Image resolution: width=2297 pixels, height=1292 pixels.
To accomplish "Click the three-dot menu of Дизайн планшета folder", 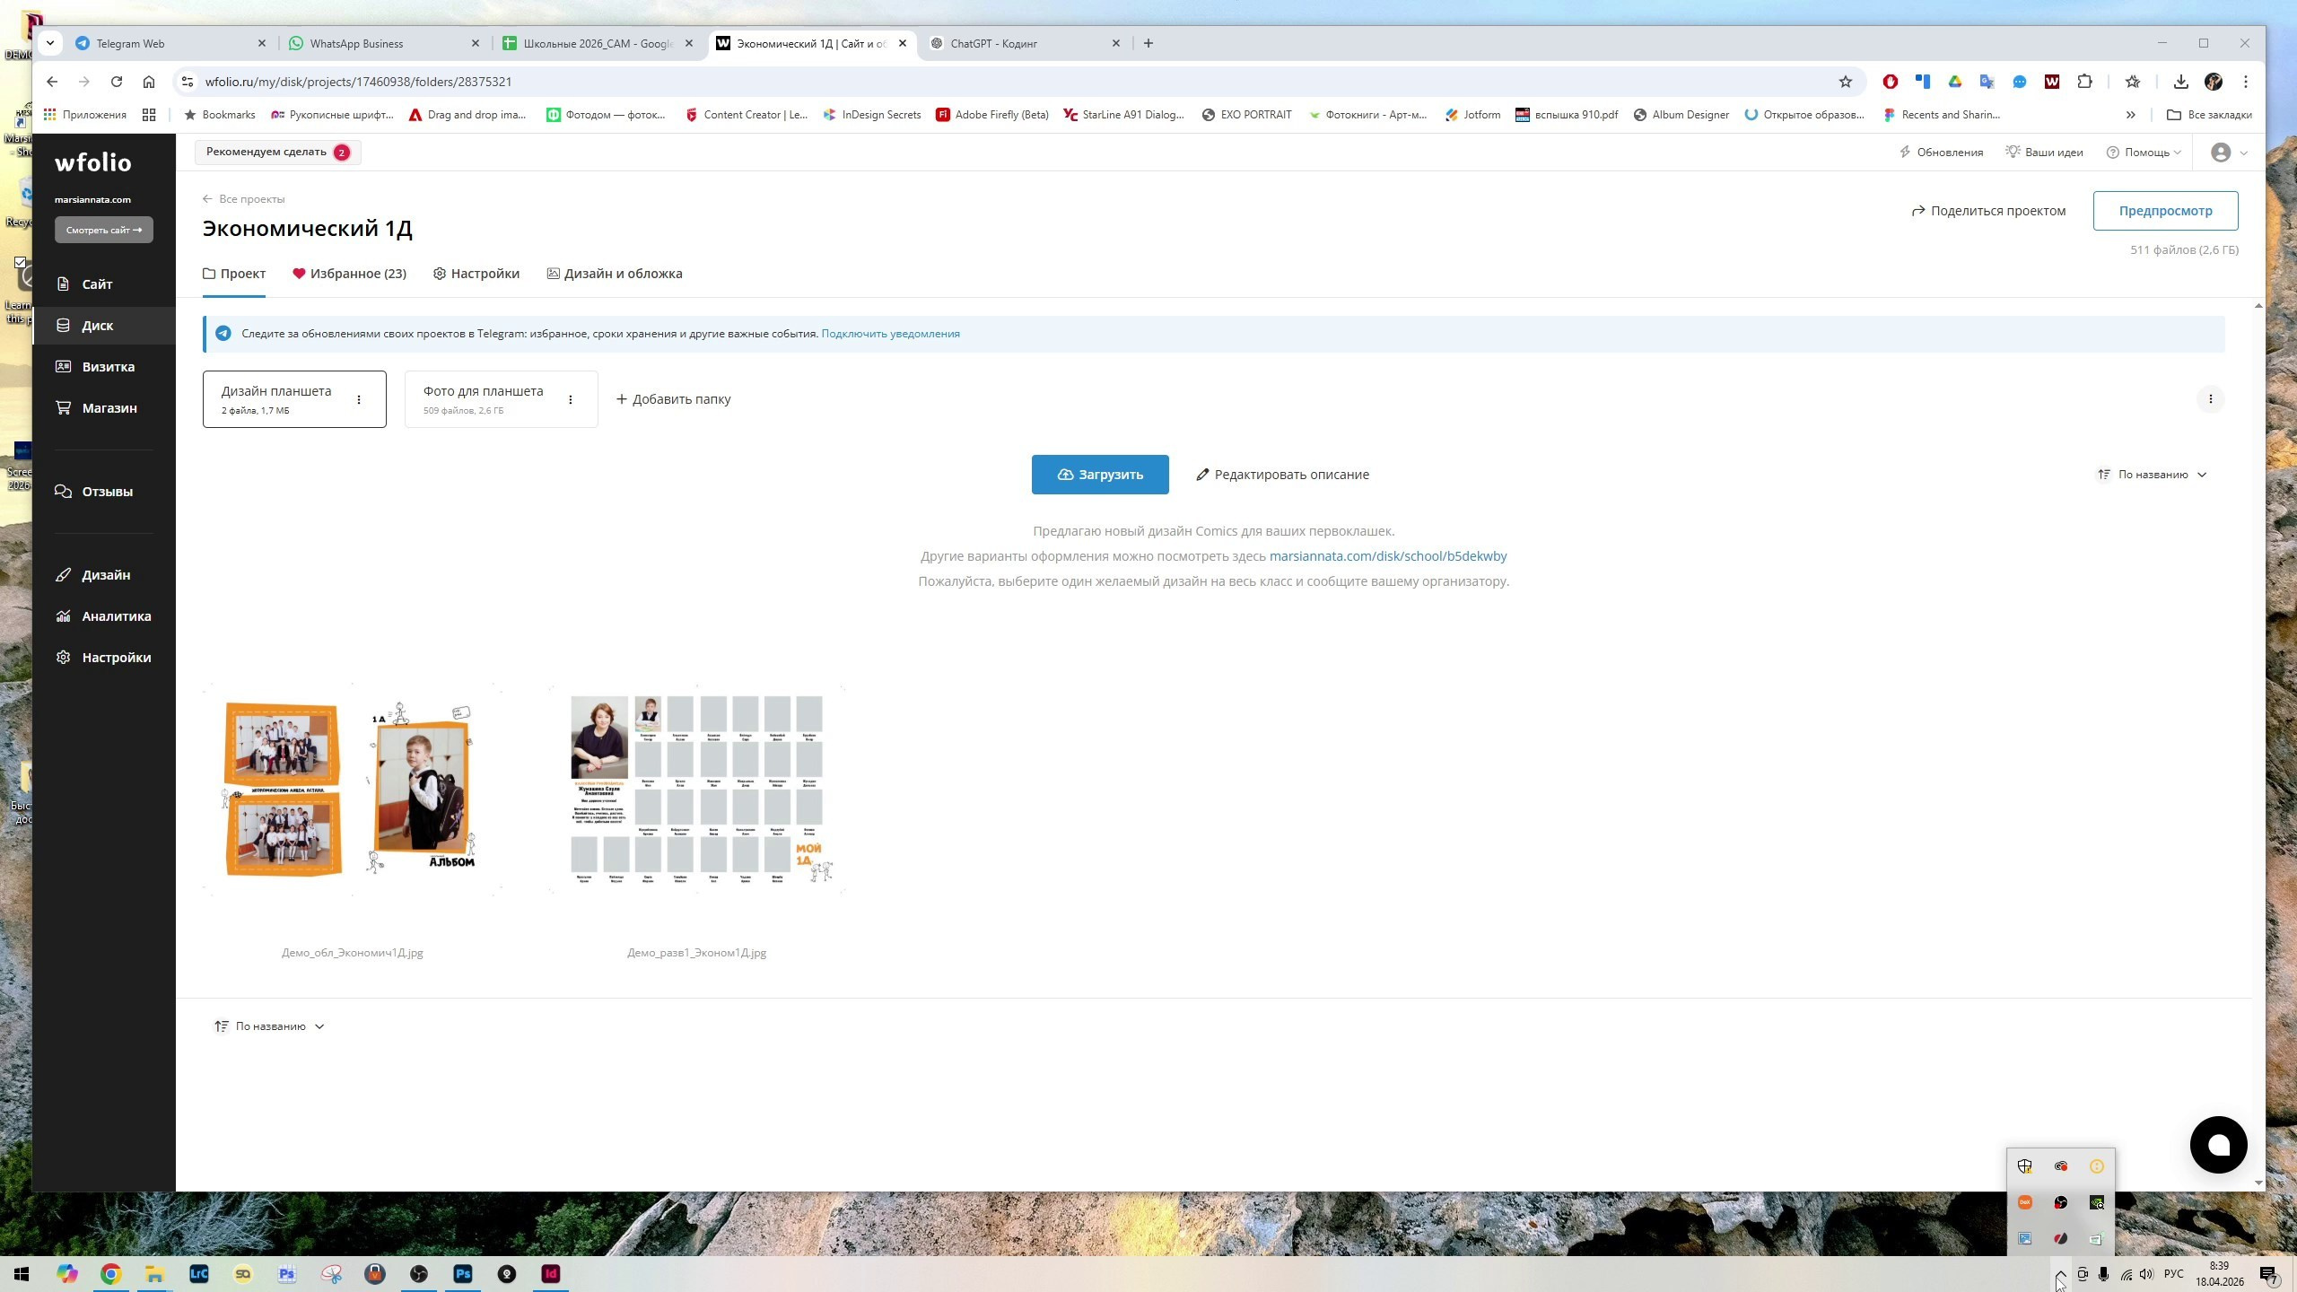I will tap(359, 400).
